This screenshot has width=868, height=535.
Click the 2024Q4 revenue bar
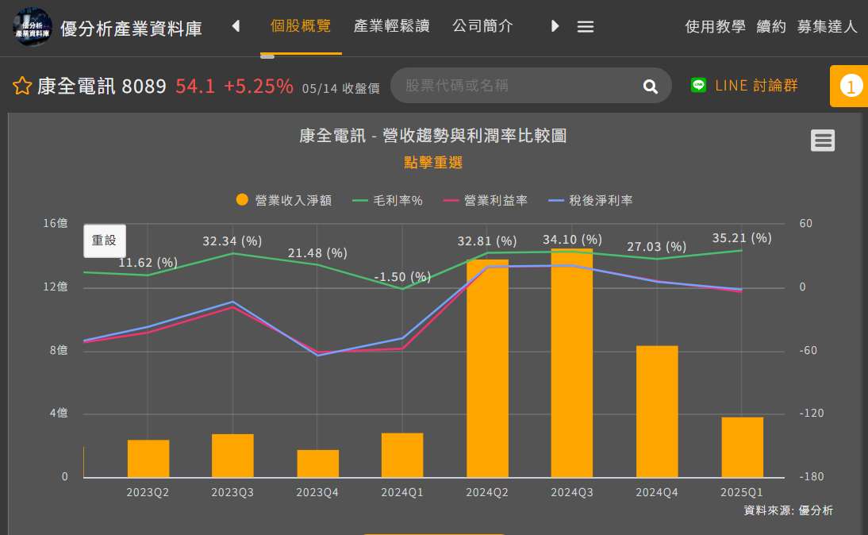pyautogui.click(x=657, y=411)
